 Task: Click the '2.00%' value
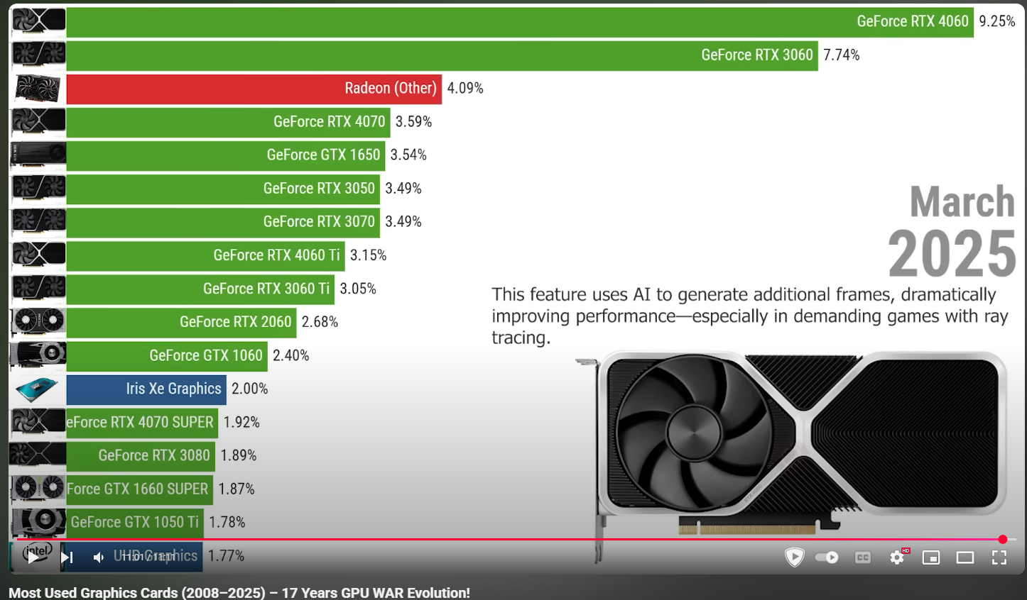click(250, 389)
